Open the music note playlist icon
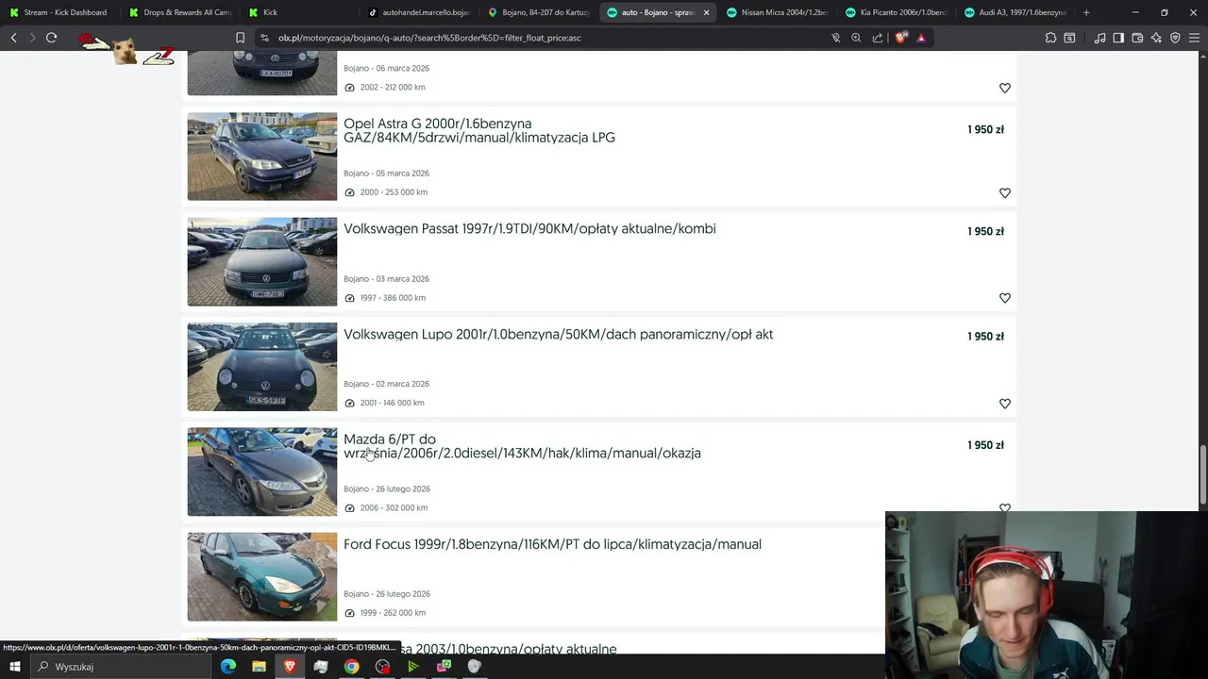Image resolution: width=1208 pixels, height=679 pixels. (1099, 38)
